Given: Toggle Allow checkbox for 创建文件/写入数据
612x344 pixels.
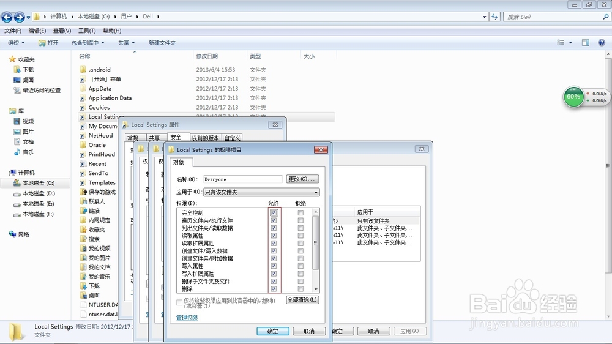Looking at the screenshot, I should click(274, 251).
